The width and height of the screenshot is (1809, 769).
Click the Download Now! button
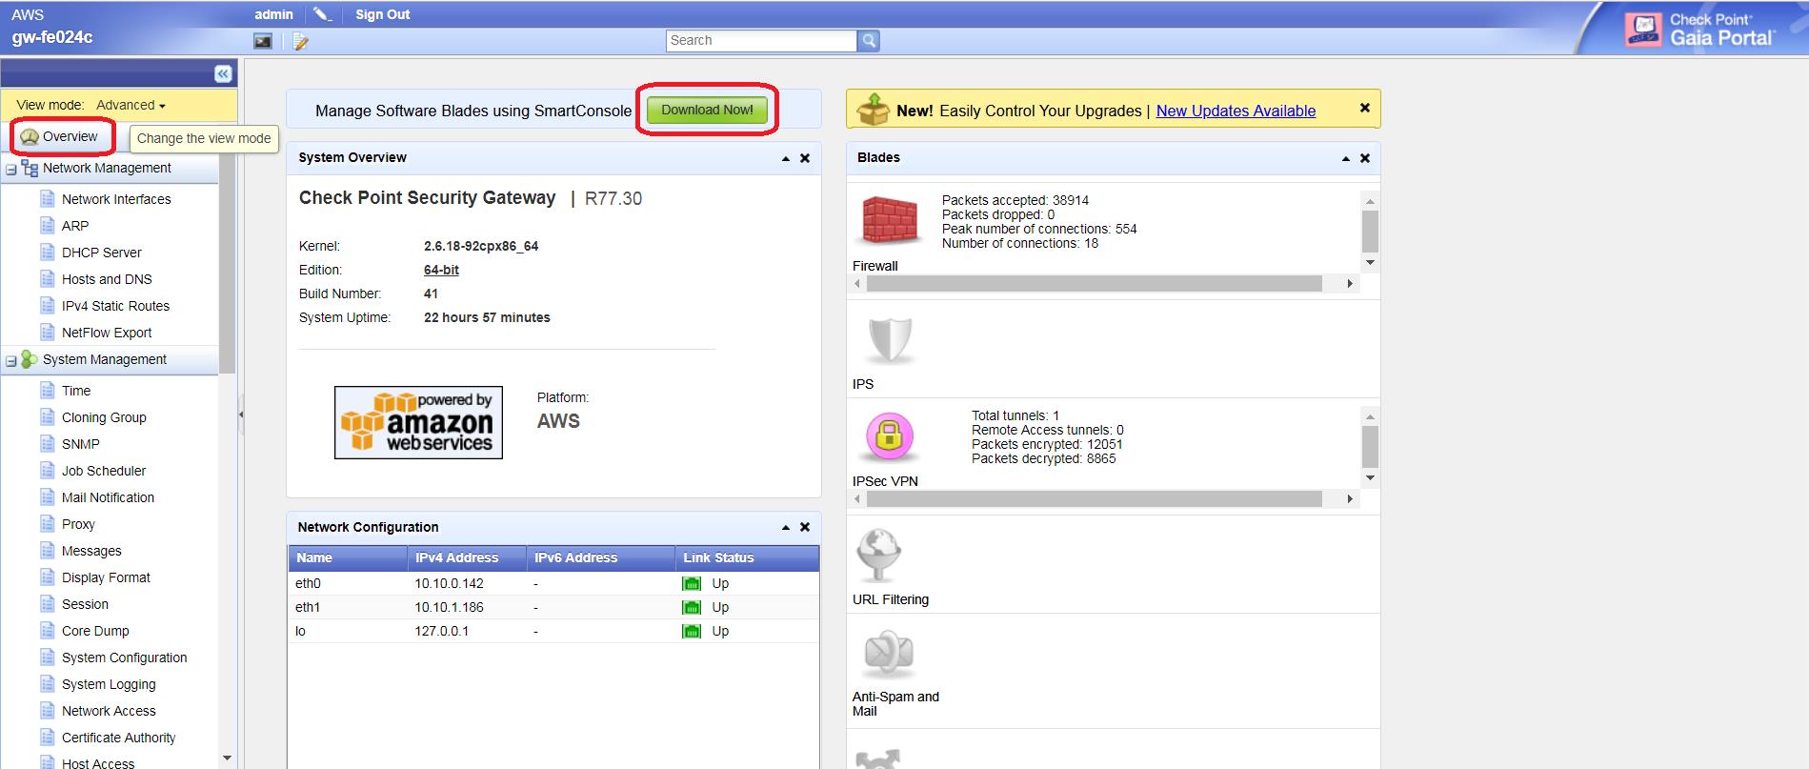[707, 110]
